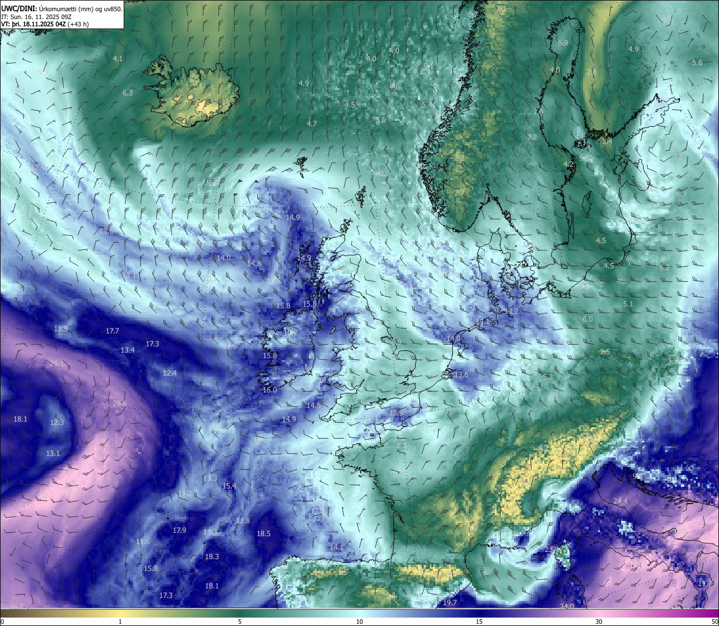Click the 12.4 map value
The image size is (719, 626).
point(170,373)
